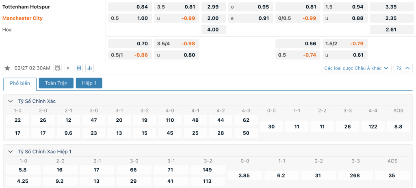Bet the first-half 1-1 score at 6.2

[x=281, y=175]
